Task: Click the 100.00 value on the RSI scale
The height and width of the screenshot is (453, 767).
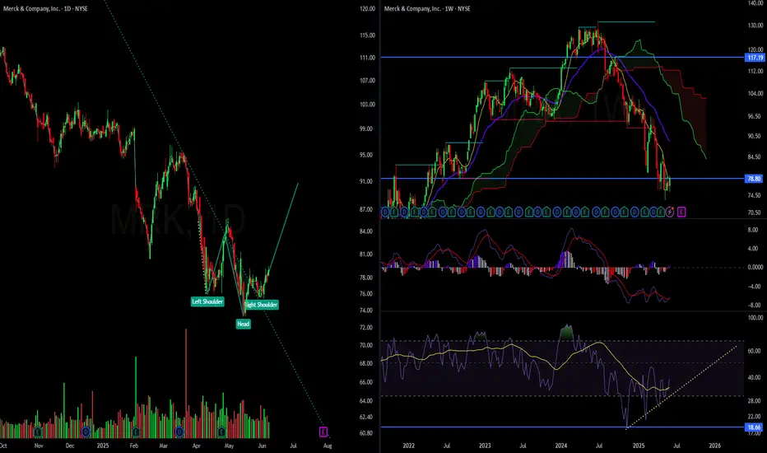Action: (755, 318)
